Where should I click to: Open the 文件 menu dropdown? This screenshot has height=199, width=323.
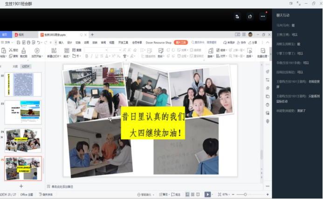(8, 42)
